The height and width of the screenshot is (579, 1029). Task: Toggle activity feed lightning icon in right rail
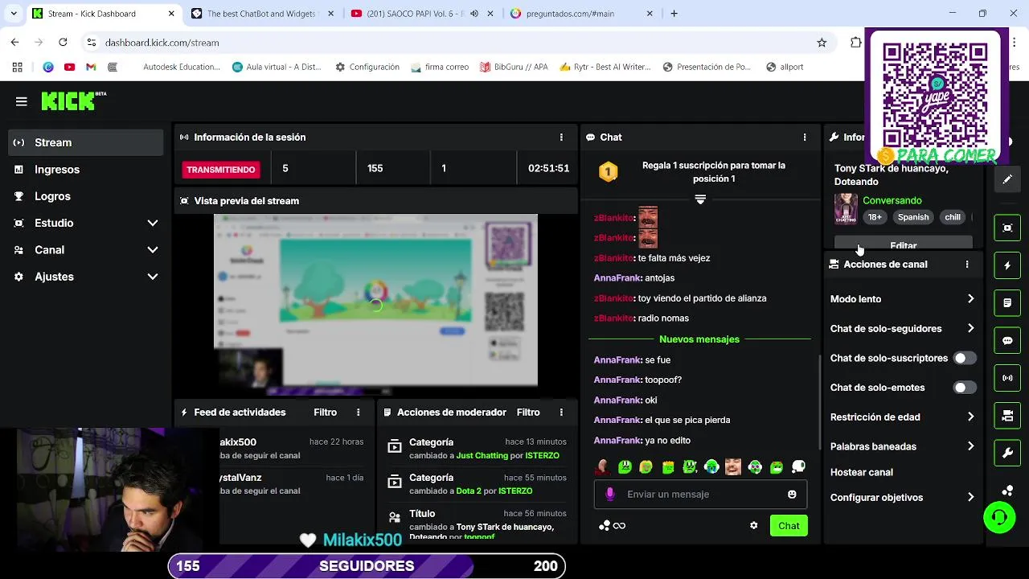1007,265
